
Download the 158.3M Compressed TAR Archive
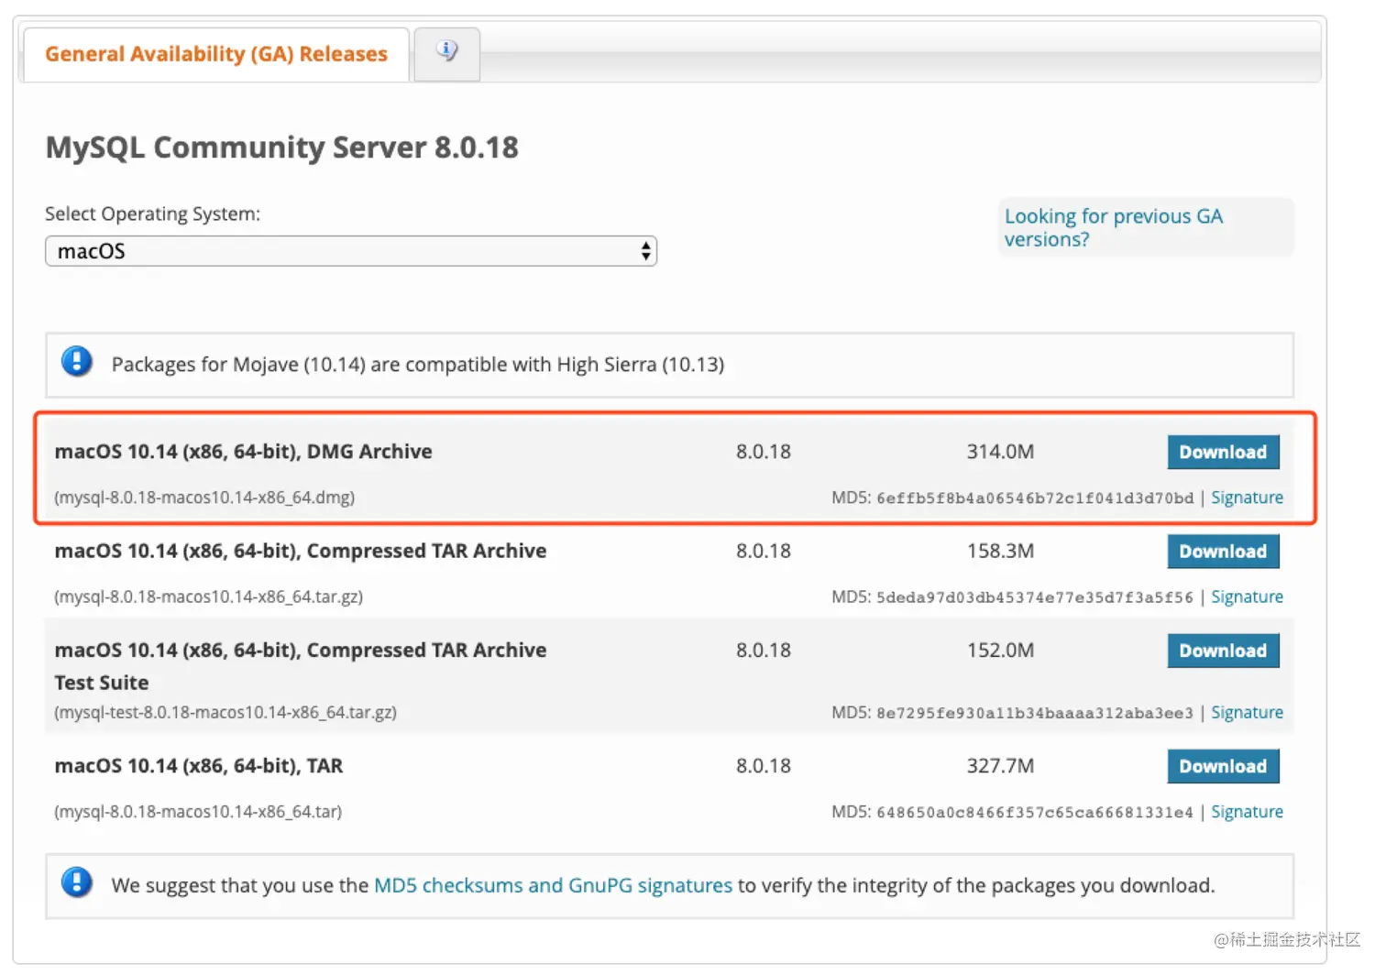pyautogui.click(x=1223, y=552)
